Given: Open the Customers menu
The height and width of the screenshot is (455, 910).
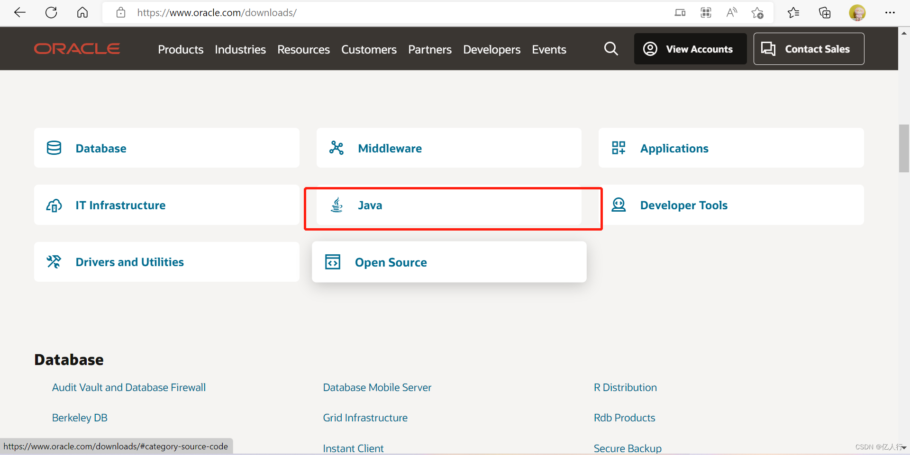Looking at the screenshot, I should pyautogui.click(x=369, y=49).
